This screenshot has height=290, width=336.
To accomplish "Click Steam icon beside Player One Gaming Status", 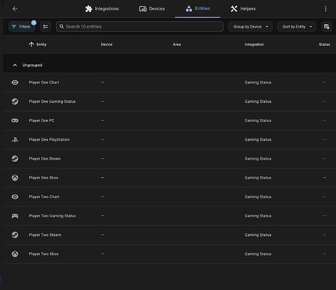I will [x=15, y=101].
